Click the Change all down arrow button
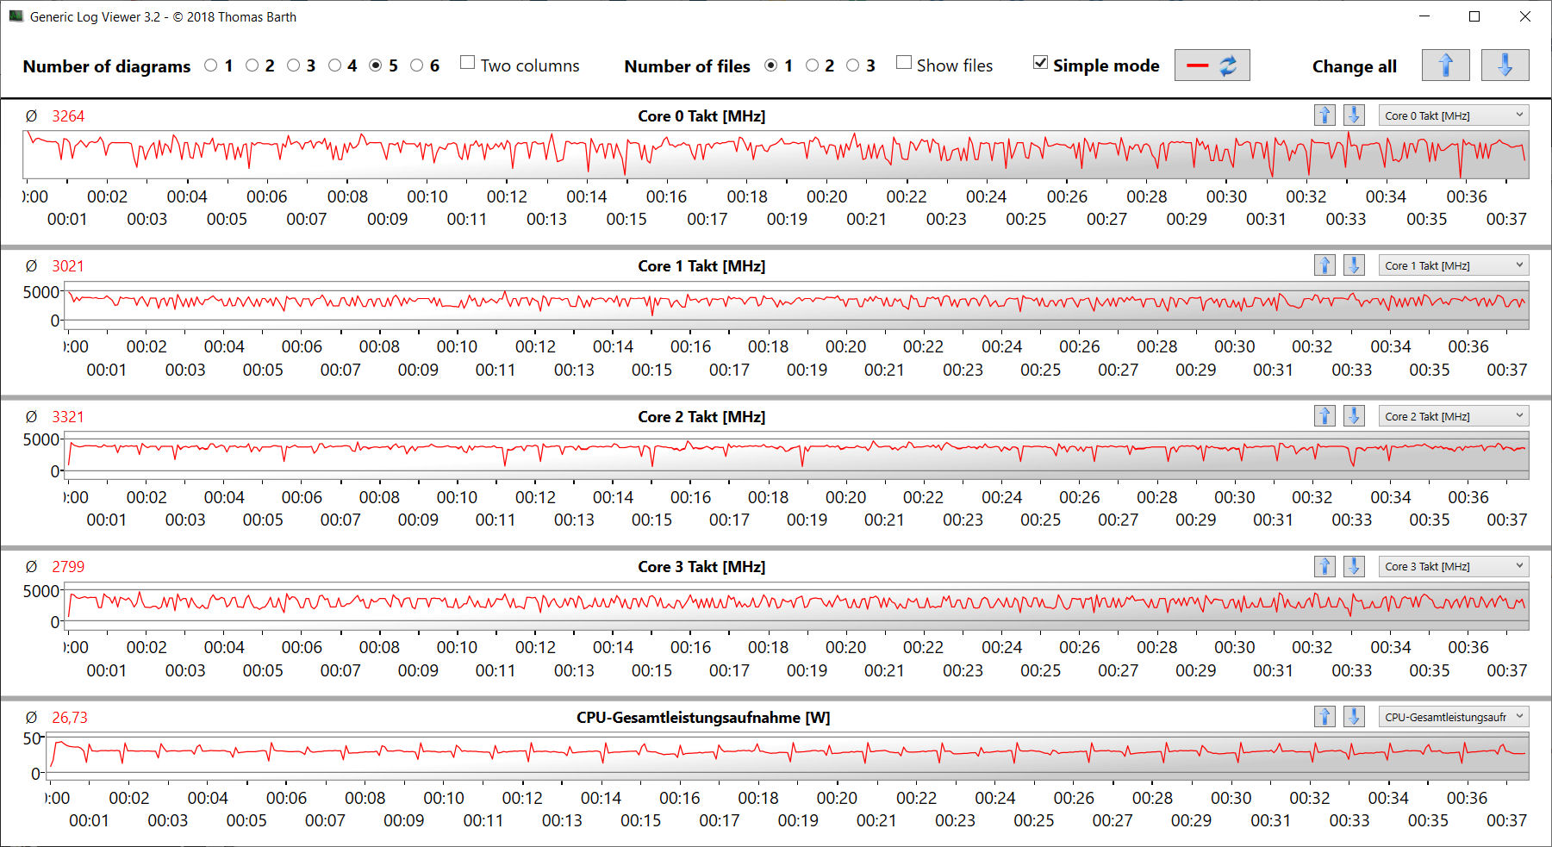This screenshot has height=847, width=1552. tap(1505, 65)
